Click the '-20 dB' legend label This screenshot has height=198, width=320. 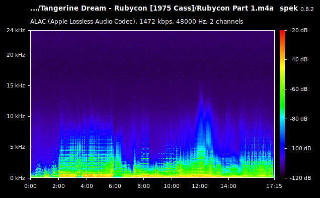(x=298, y=30)
